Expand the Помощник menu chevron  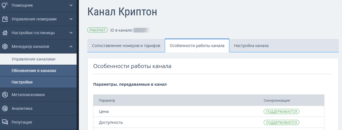[71, 5]
